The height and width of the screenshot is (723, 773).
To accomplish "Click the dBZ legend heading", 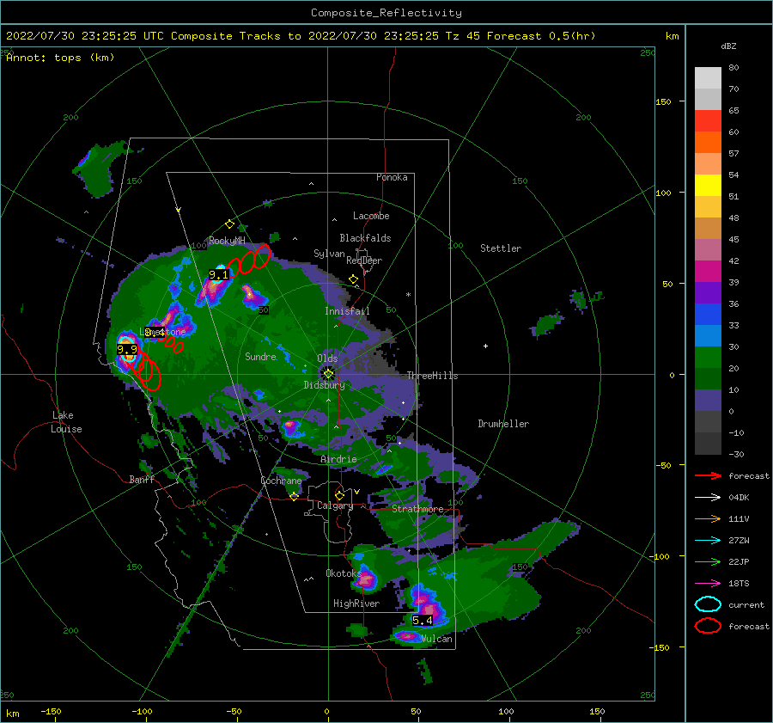I will click(728, 46).
